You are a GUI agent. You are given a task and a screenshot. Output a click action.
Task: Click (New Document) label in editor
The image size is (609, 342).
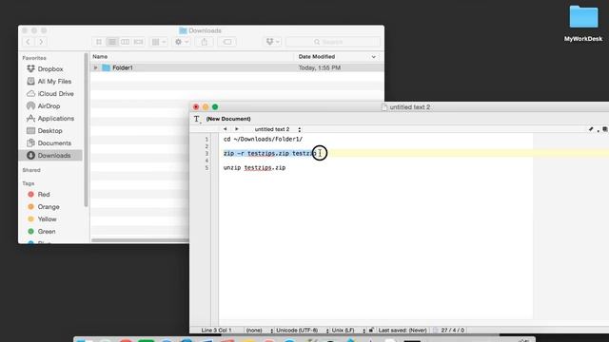[228, 119]
